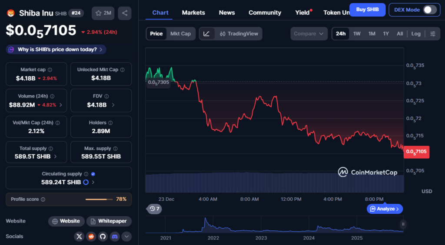Open the GitHub social link
Screen dimensions: 445x245
103,236
